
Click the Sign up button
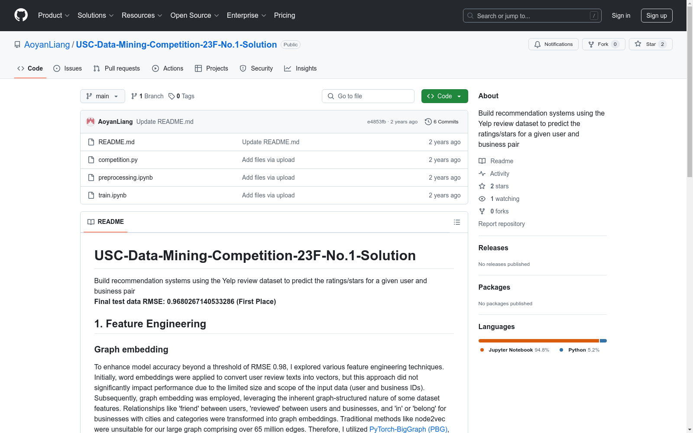[657, 16]
